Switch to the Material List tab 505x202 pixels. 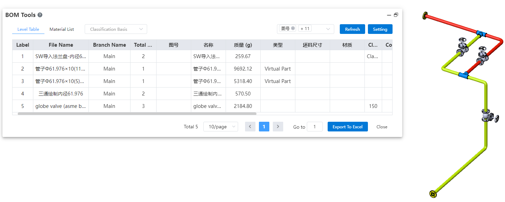(x=62, y=29)
